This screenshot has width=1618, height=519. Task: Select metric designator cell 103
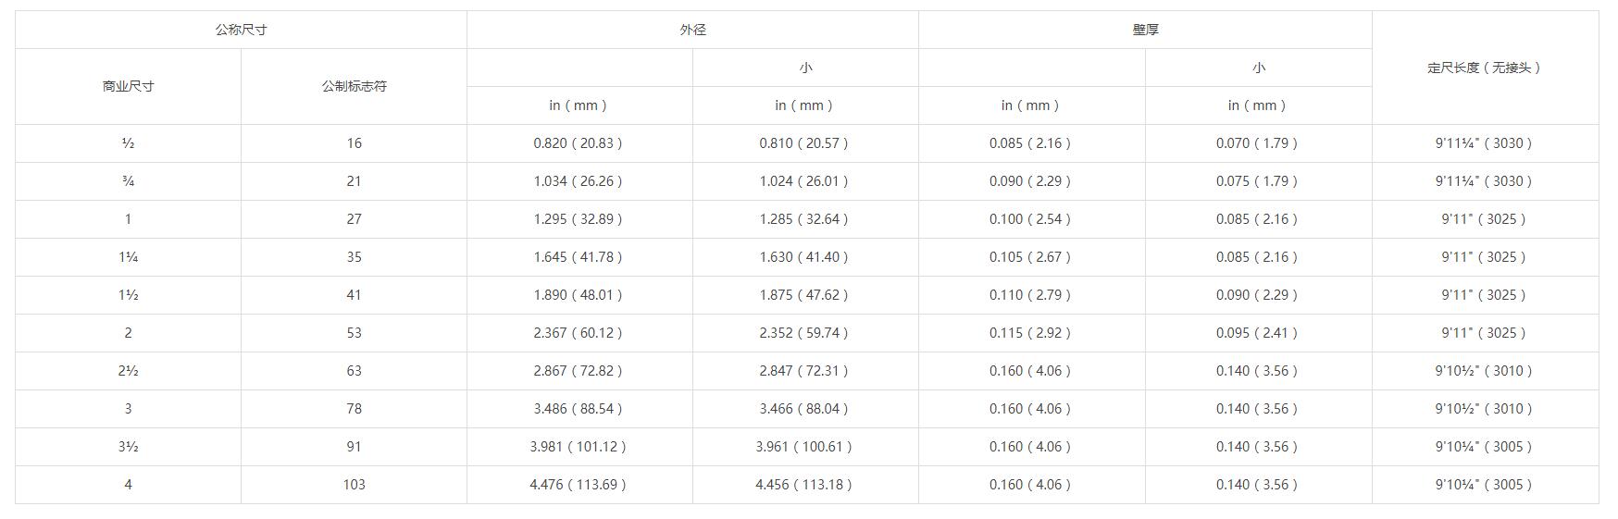tap(354, 485)
